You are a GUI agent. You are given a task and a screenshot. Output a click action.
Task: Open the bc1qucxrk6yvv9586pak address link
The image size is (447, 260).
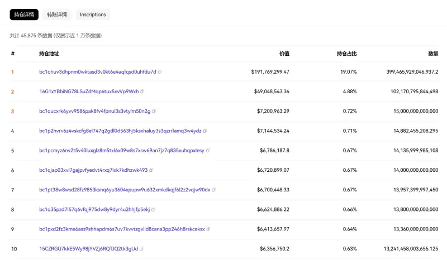click(x=94, y=111)
